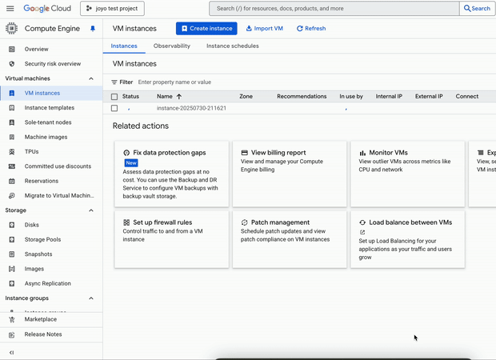Open the main navigation hamburger menu
The image size is (496, 360).
(10, 8)
